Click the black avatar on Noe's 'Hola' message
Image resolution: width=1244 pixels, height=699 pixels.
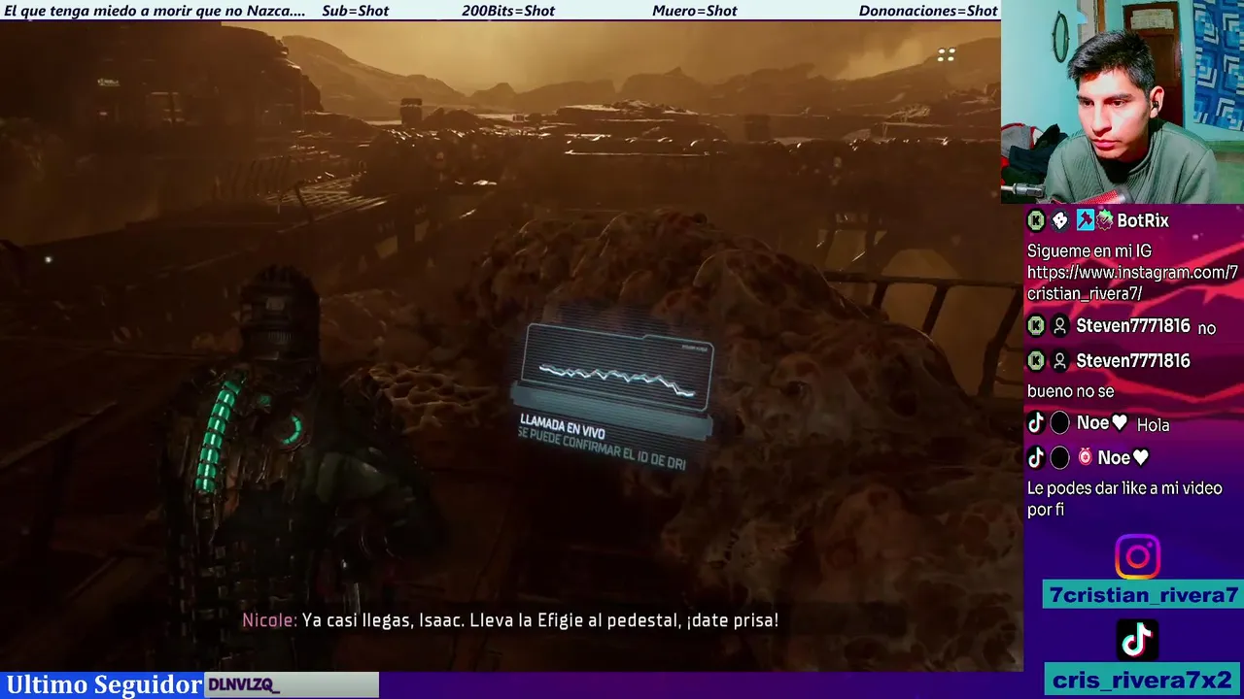(x=1060, y=423)
